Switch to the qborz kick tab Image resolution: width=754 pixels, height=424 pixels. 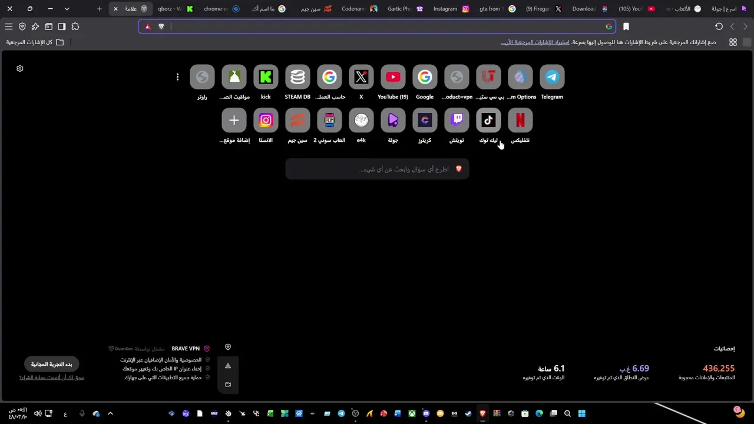click(176, 9)
